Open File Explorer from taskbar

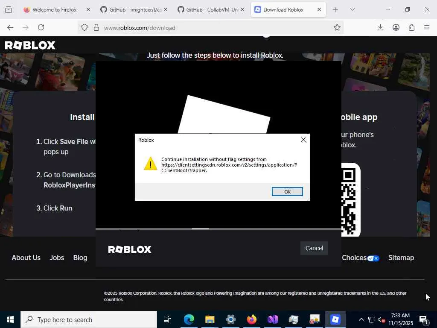(210, 319)
